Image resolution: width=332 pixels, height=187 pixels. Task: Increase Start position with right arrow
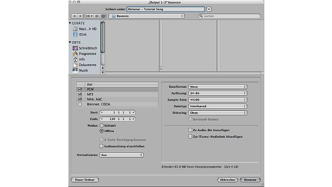[133, 113]
